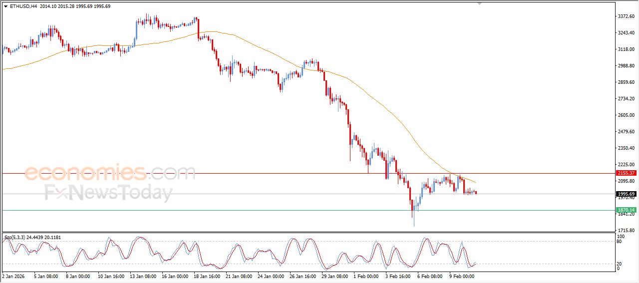Screen dimensions: 639x283
Task: Click the 16 Jan 00:00 time label
Action: point(175,276)
